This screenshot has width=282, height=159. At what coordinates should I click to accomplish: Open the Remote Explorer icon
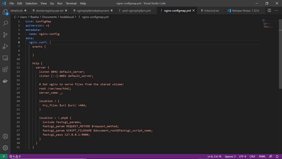coord(5,58)
